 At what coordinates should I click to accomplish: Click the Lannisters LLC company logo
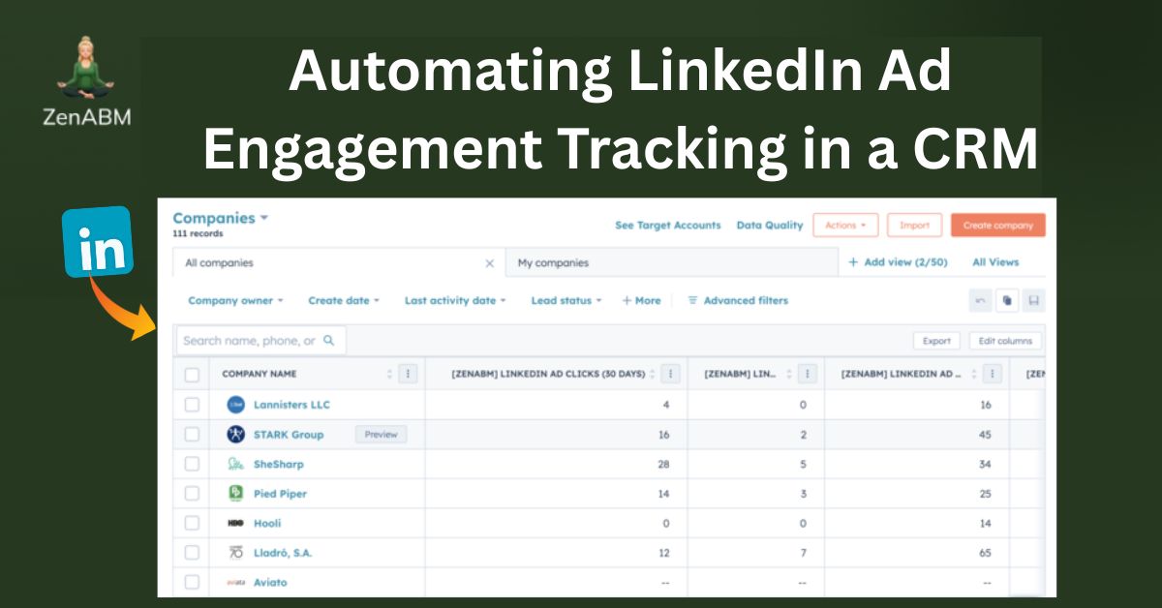(235, 405)
